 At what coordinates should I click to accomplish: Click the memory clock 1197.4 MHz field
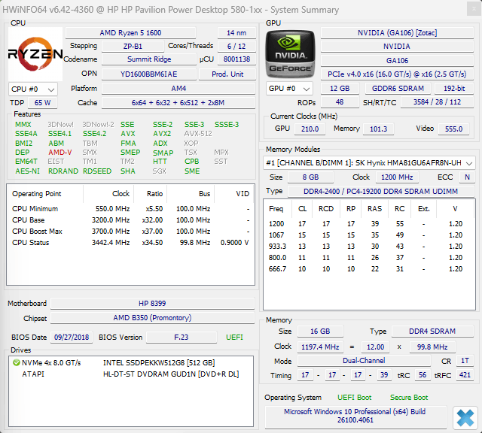320,347
